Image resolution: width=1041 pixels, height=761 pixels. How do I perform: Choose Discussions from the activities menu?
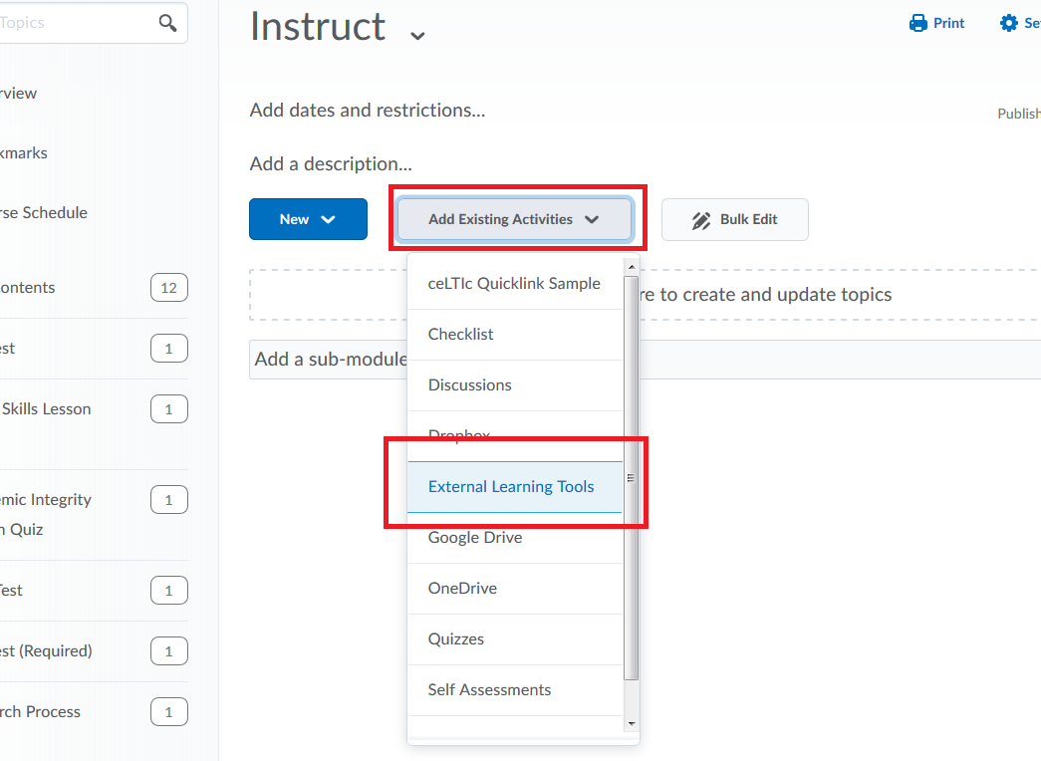click(469, 384)
